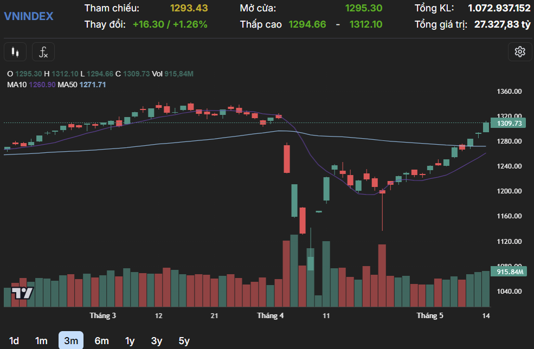Click the TradingView logo
This screenshot has width=534, height=349.
pyautogui.click(x=22, y=293)
